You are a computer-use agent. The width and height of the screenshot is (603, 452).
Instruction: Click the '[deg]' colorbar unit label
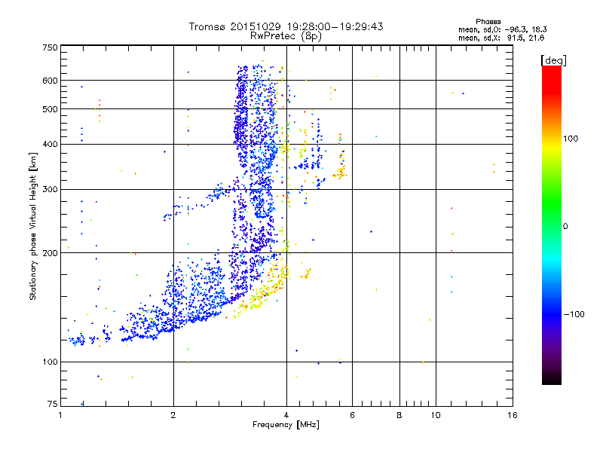[x=553, y=60]
